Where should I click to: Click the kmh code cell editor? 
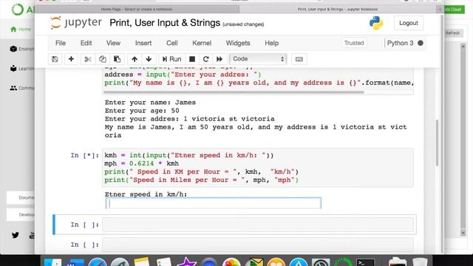pos(258,168)
